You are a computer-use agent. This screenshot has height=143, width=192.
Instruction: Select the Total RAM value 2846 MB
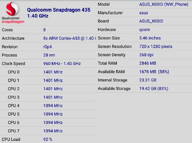click(x=148, y=63)
